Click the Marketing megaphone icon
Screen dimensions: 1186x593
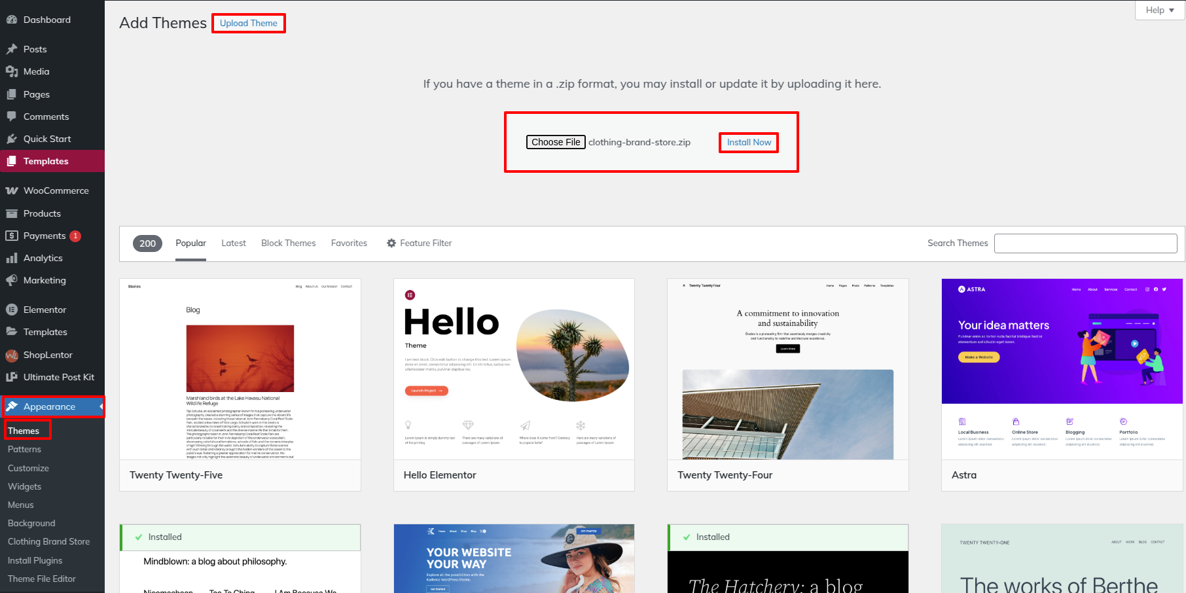[12, 280]
